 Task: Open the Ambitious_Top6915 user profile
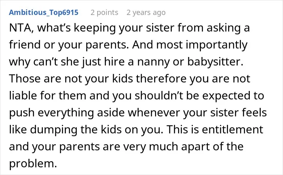(44, 13)
